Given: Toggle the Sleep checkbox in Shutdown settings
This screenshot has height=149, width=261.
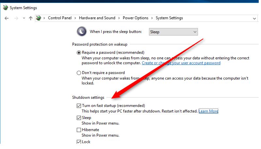Looking at the screenshot, I should tap(79, 118).
